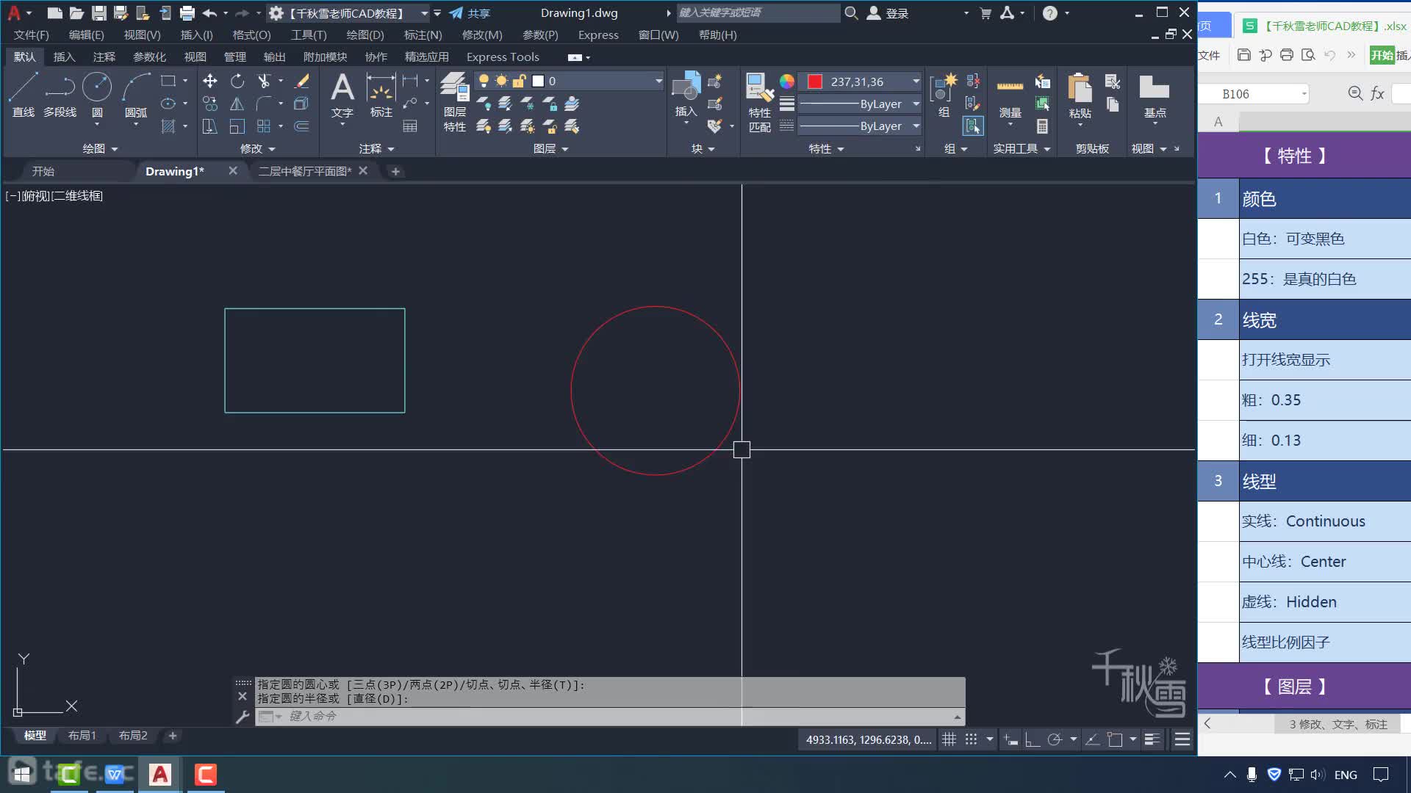Screen dimensions: 1411x793
Task: Select the 多段线 polyline tool
Action: (60, 95)
